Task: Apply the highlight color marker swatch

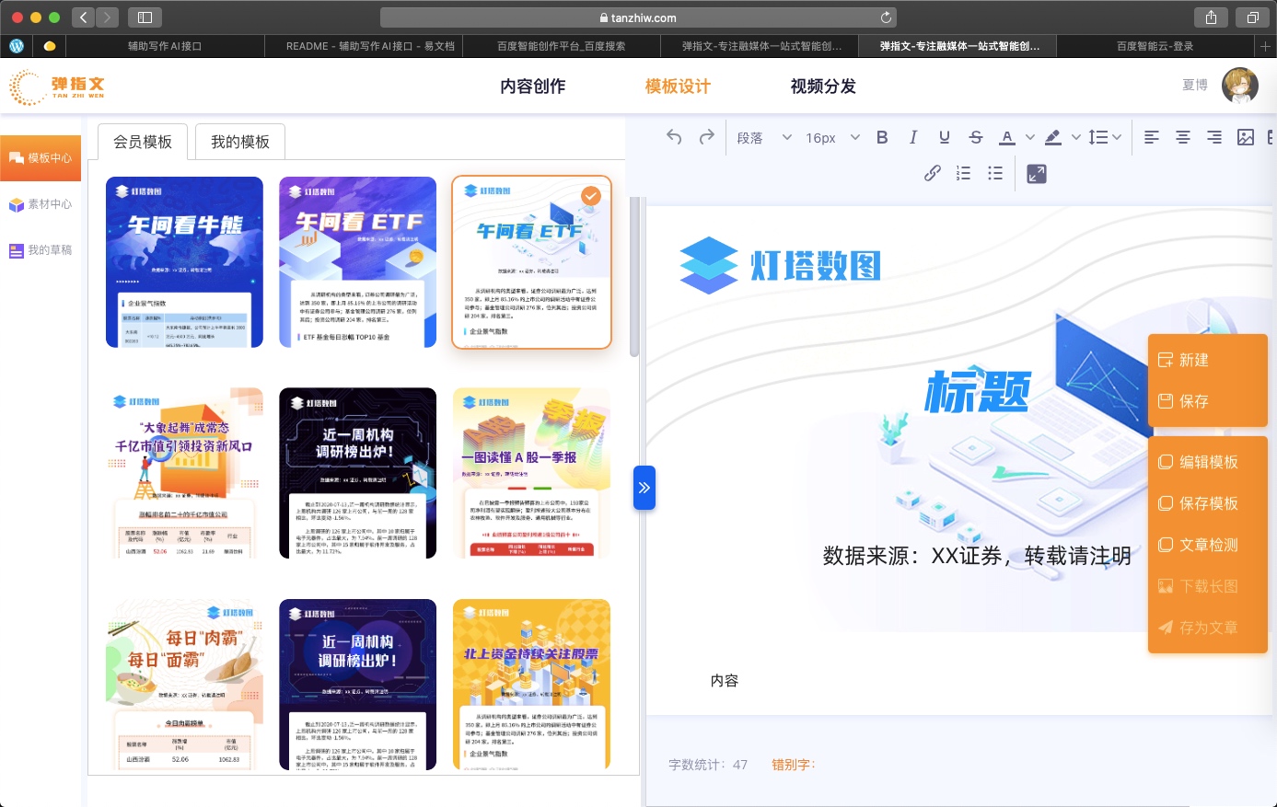Action: coord(1053,137)
